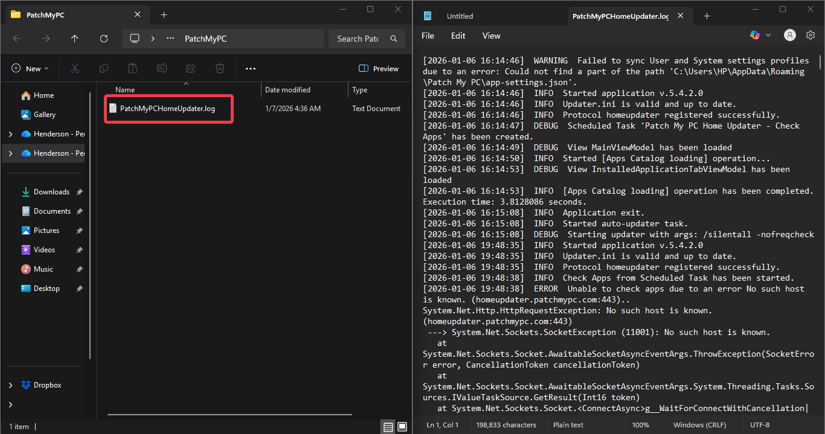
Task: Delete the log file using the trash icon
Action: 219,68
